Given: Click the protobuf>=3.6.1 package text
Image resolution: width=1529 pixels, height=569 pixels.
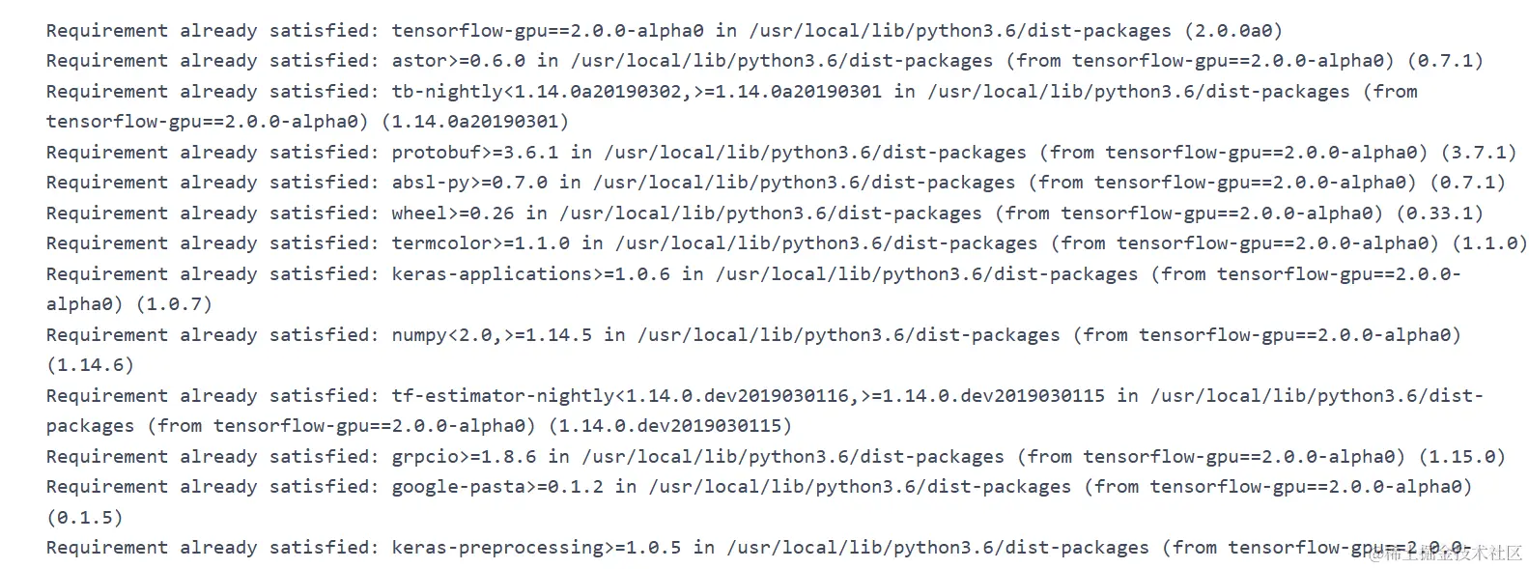Looking at the screenshot, I should [474, 153].
